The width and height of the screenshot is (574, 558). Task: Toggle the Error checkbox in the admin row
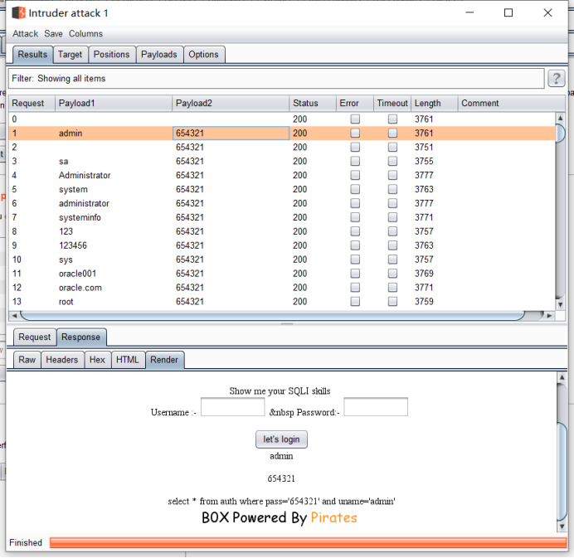tap(355, 133)
